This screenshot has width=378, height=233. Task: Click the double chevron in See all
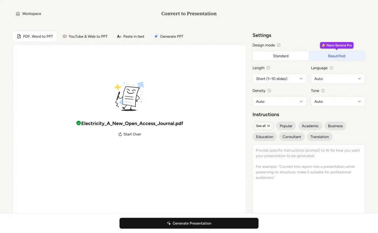coord(269,126)
